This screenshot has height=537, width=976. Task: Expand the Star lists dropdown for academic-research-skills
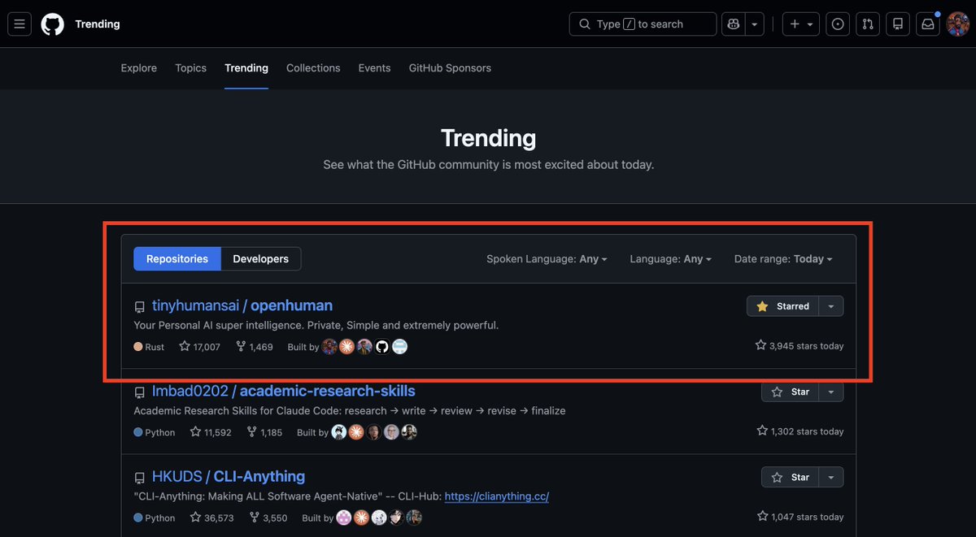830,392
